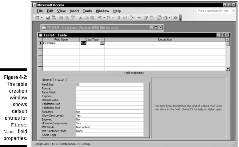Click the Microsoft Access Help icon
Screen dimensions: 239x147
175,18
